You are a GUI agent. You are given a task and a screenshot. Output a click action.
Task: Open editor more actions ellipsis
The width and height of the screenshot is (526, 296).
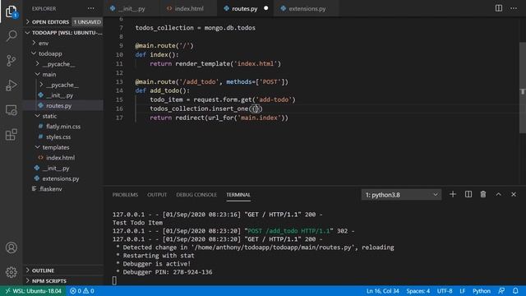tap(514, 8)
